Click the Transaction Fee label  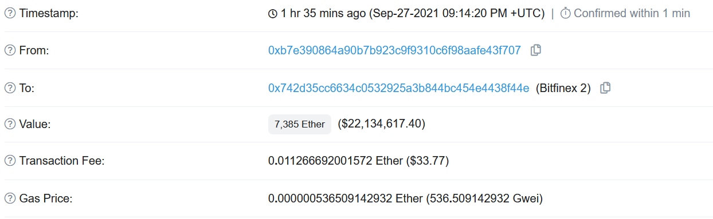pos(62,161)
